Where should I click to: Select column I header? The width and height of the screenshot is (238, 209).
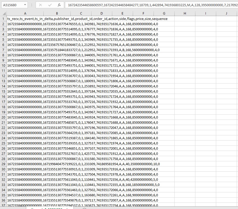click(206, 13)
